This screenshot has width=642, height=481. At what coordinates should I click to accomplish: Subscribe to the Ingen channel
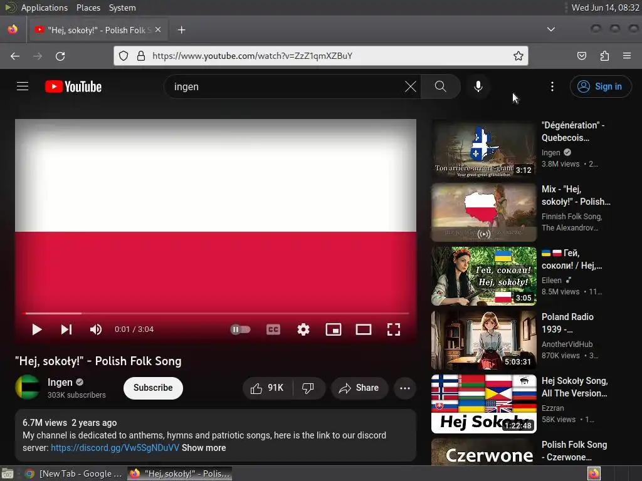click(153, 388)
